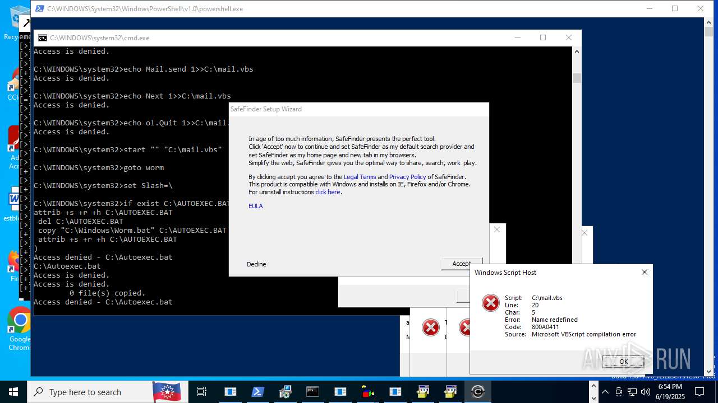Click the '0 file(s) copied.' output line
The height and width of the screenshot is (403, 718).
coord(108,293)
